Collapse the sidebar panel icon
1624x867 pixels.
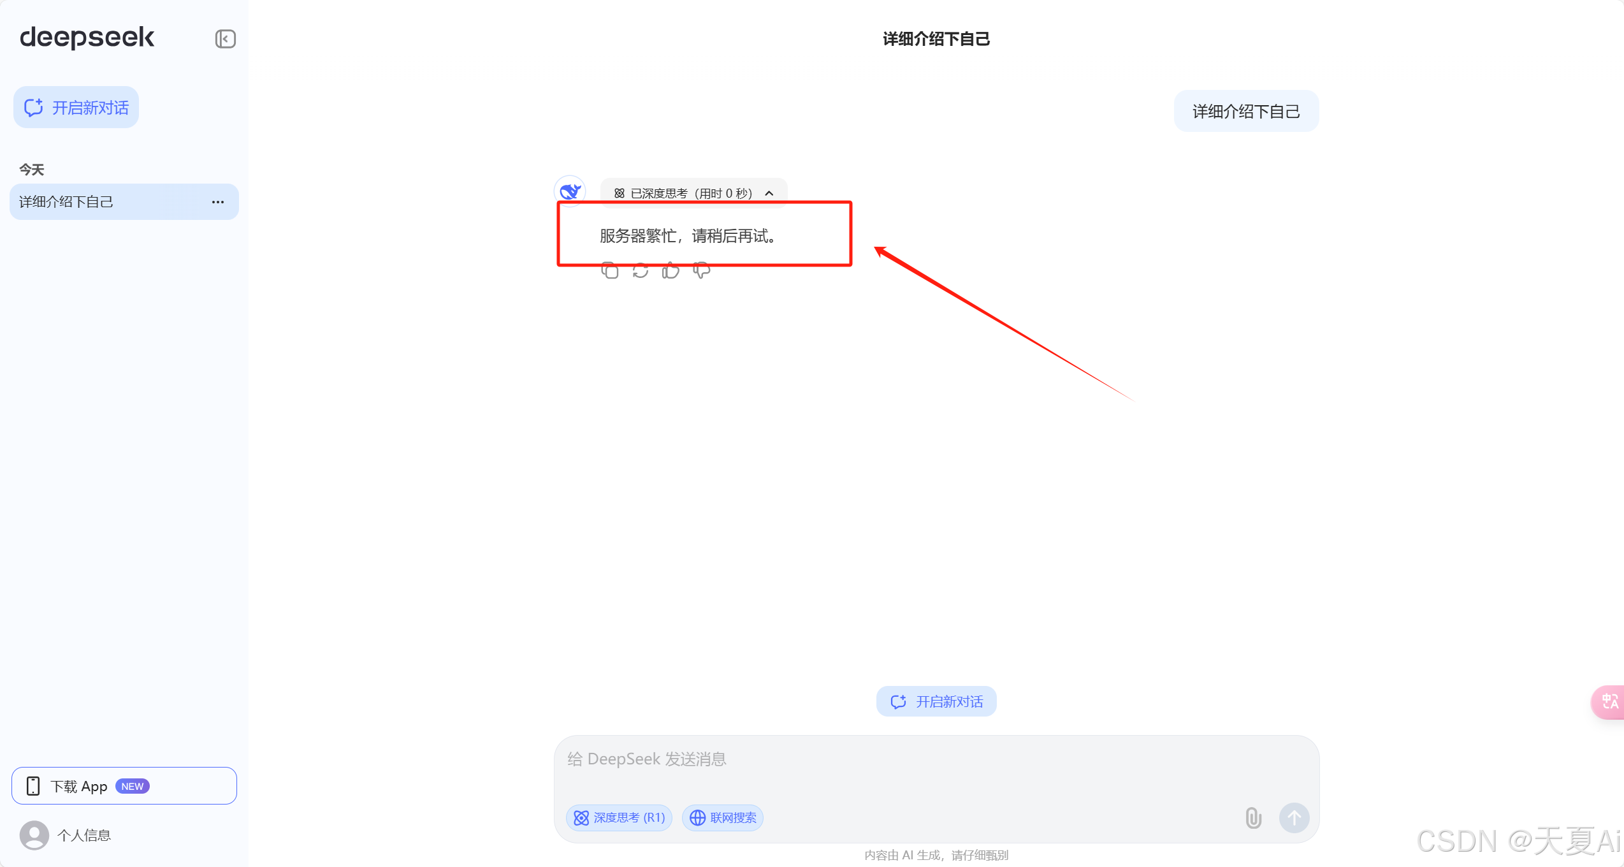tap(225, 39)
